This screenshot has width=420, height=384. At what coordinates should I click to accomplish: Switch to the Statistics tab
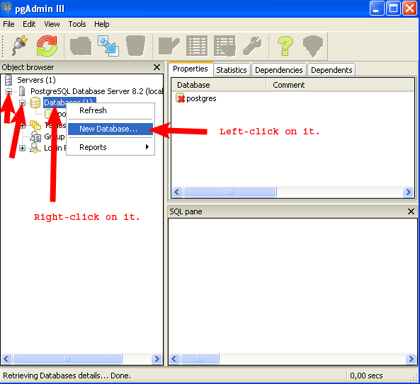[x=232, y=70]
